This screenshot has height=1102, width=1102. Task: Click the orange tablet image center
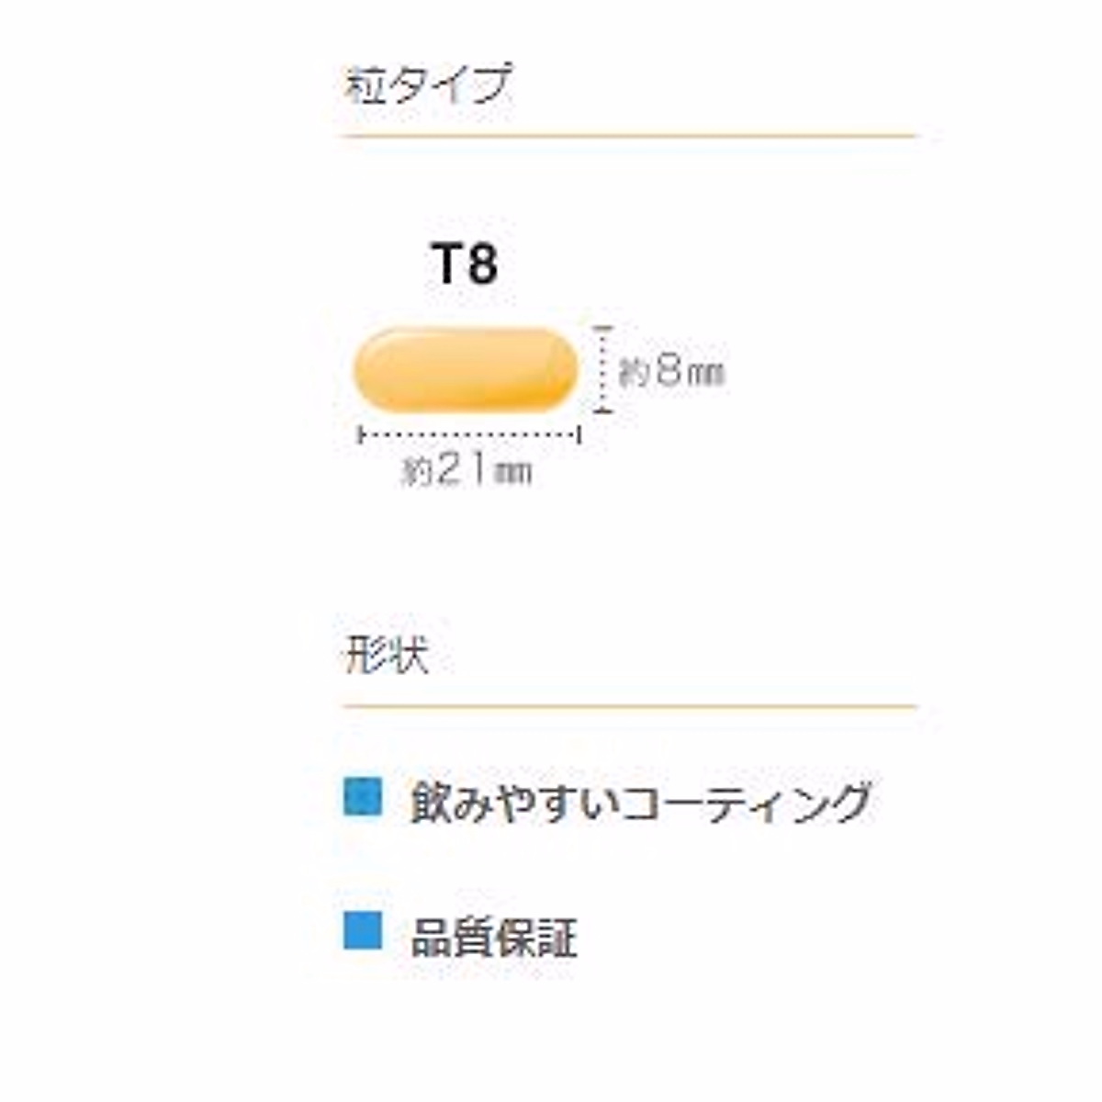coord(466,369)
